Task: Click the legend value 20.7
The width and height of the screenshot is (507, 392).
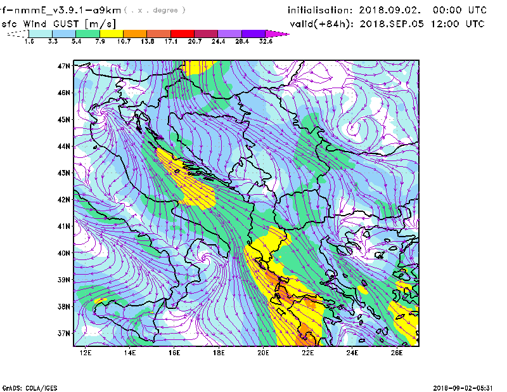Action: 195,41
